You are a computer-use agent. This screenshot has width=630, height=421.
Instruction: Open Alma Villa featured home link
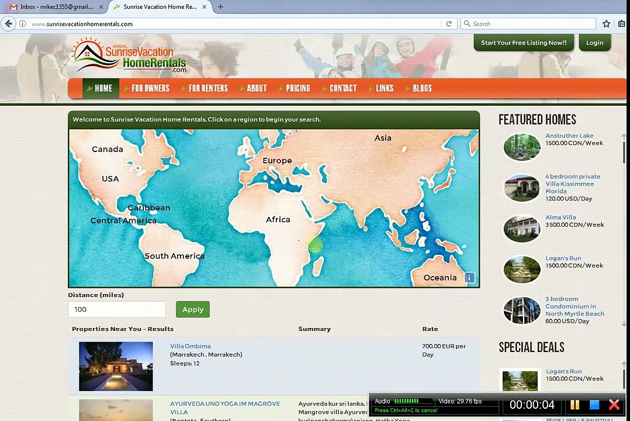tap(560, 217)
